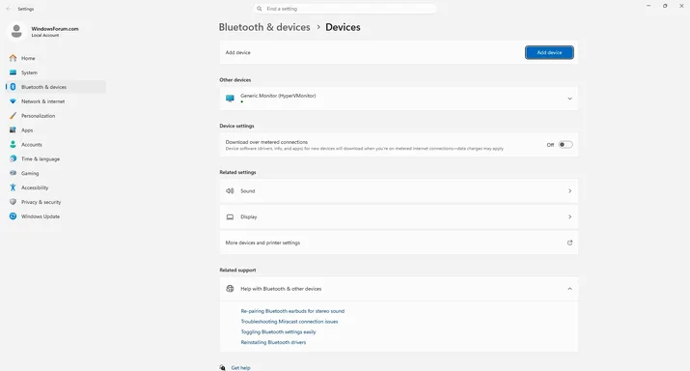Screen dimensions: 690x371
Task: Click the Time & language globe icon
Action: (x=13, y=158)
